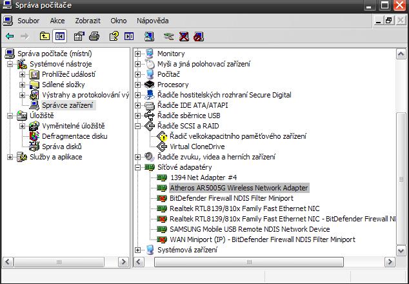The width and height of the screenshot is (409, 284).
Task: Click the Back arrow in toolbar
Action: click(x=9, y=37)
